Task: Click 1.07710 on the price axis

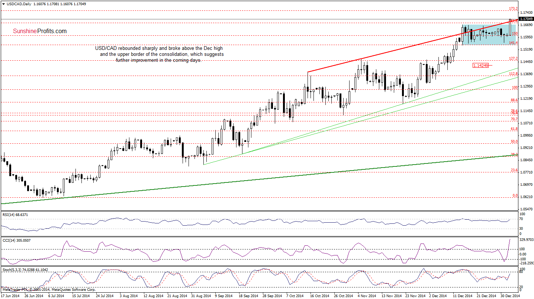Action: point(527,172)
